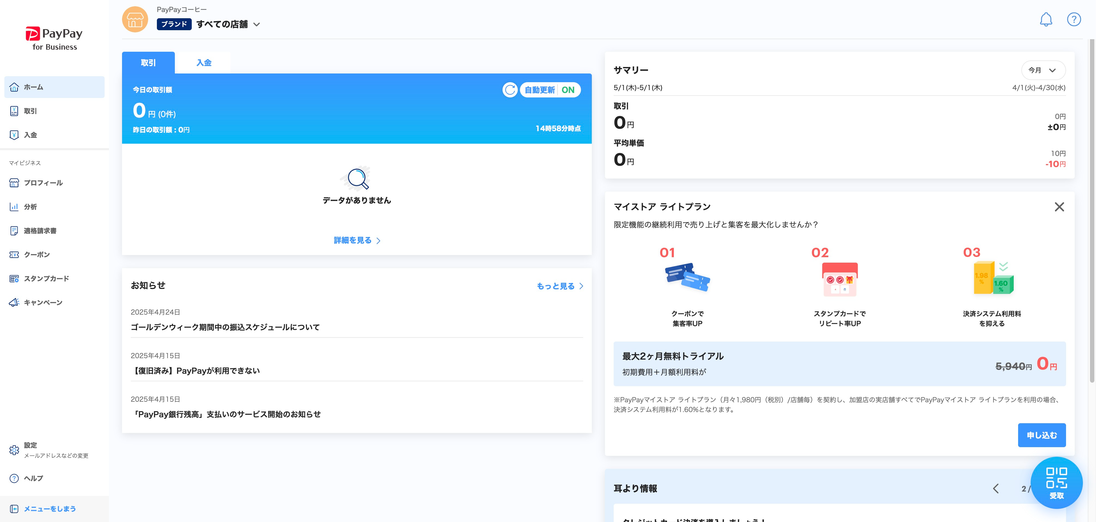This screenshot has height=522, width=1096.
Task: Click the chevron after 詳細を見る
Action: pos(379,241)
